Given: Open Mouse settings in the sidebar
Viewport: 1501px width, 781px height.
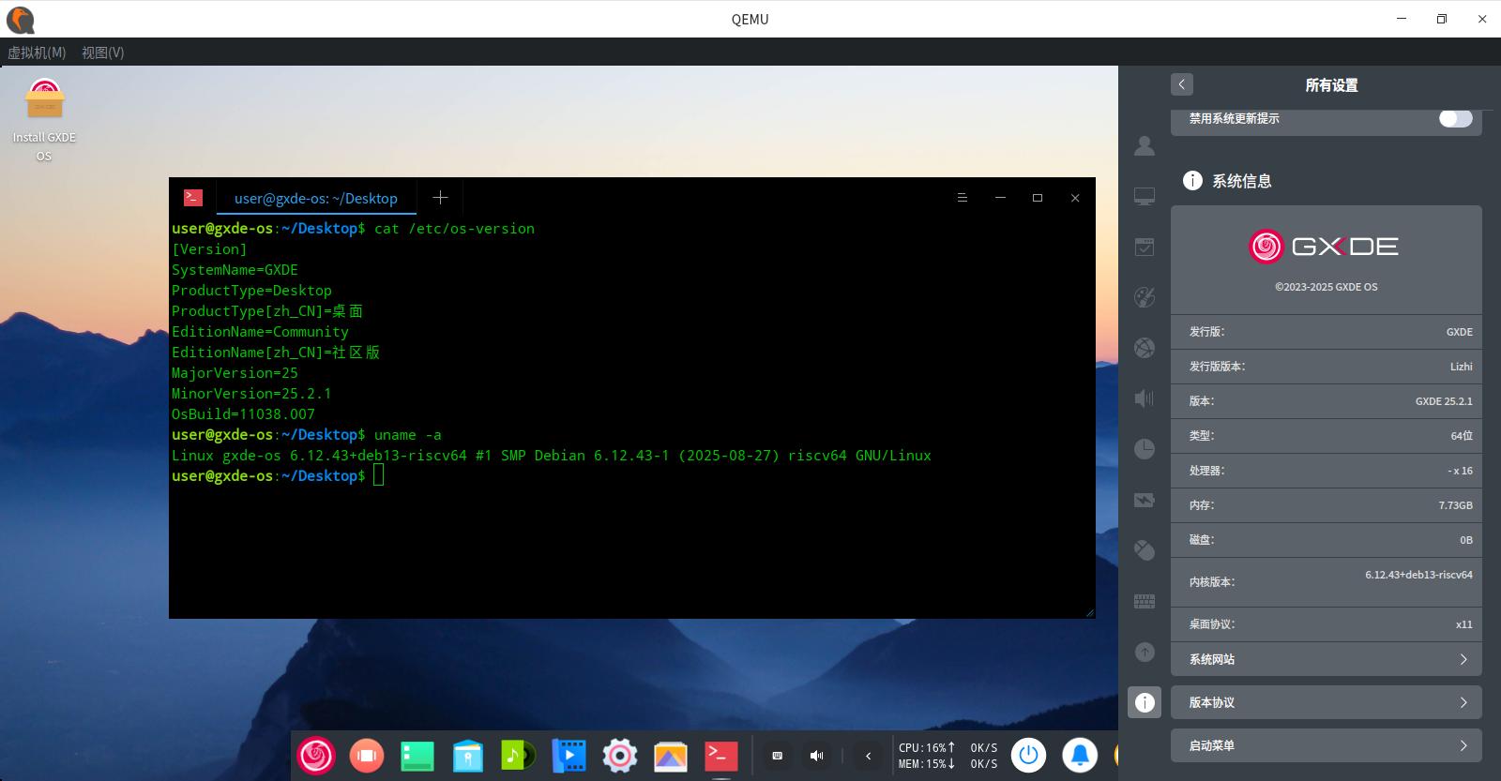Looking at the screenshot, I should click(x=1145, y=550).
